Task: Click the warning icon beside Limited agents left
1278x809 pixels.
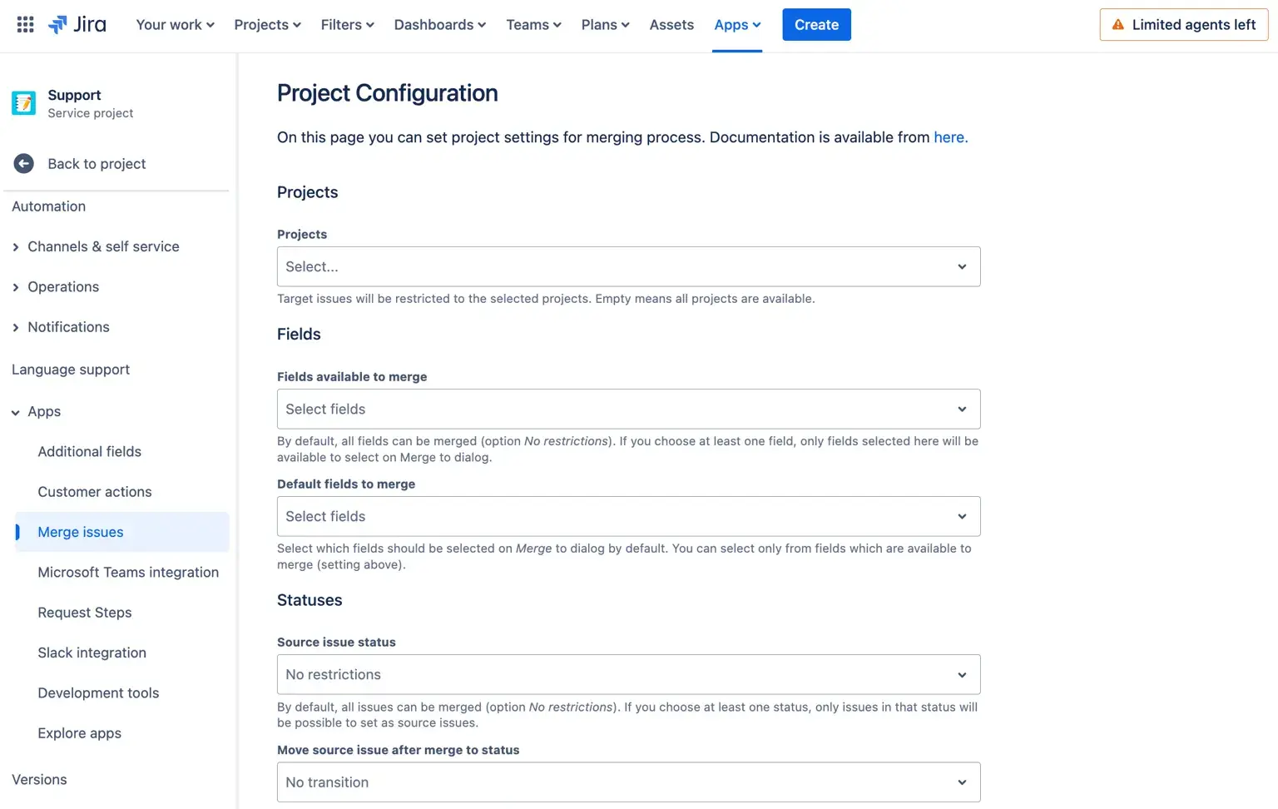Action: [1117, 25]
